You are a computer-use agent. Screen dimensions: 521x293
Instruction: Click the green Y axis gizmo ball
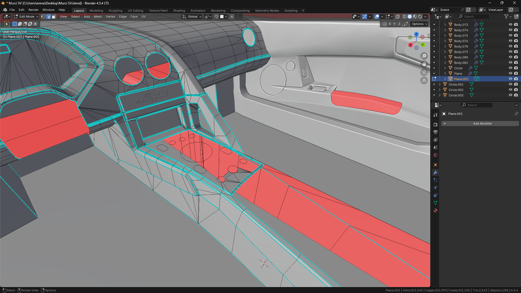(423, 45)
